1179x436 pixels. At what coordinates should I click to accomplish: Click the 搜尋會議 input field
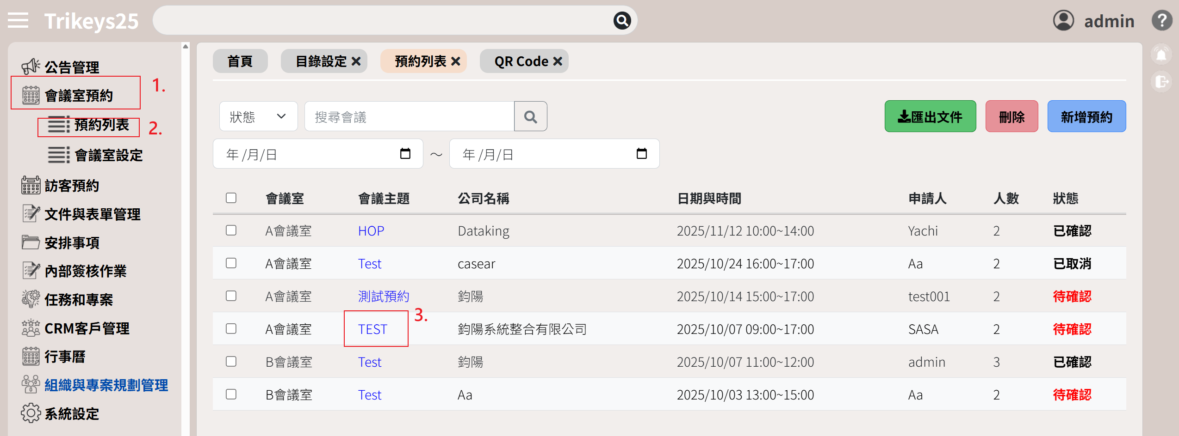tap(409, 117)
